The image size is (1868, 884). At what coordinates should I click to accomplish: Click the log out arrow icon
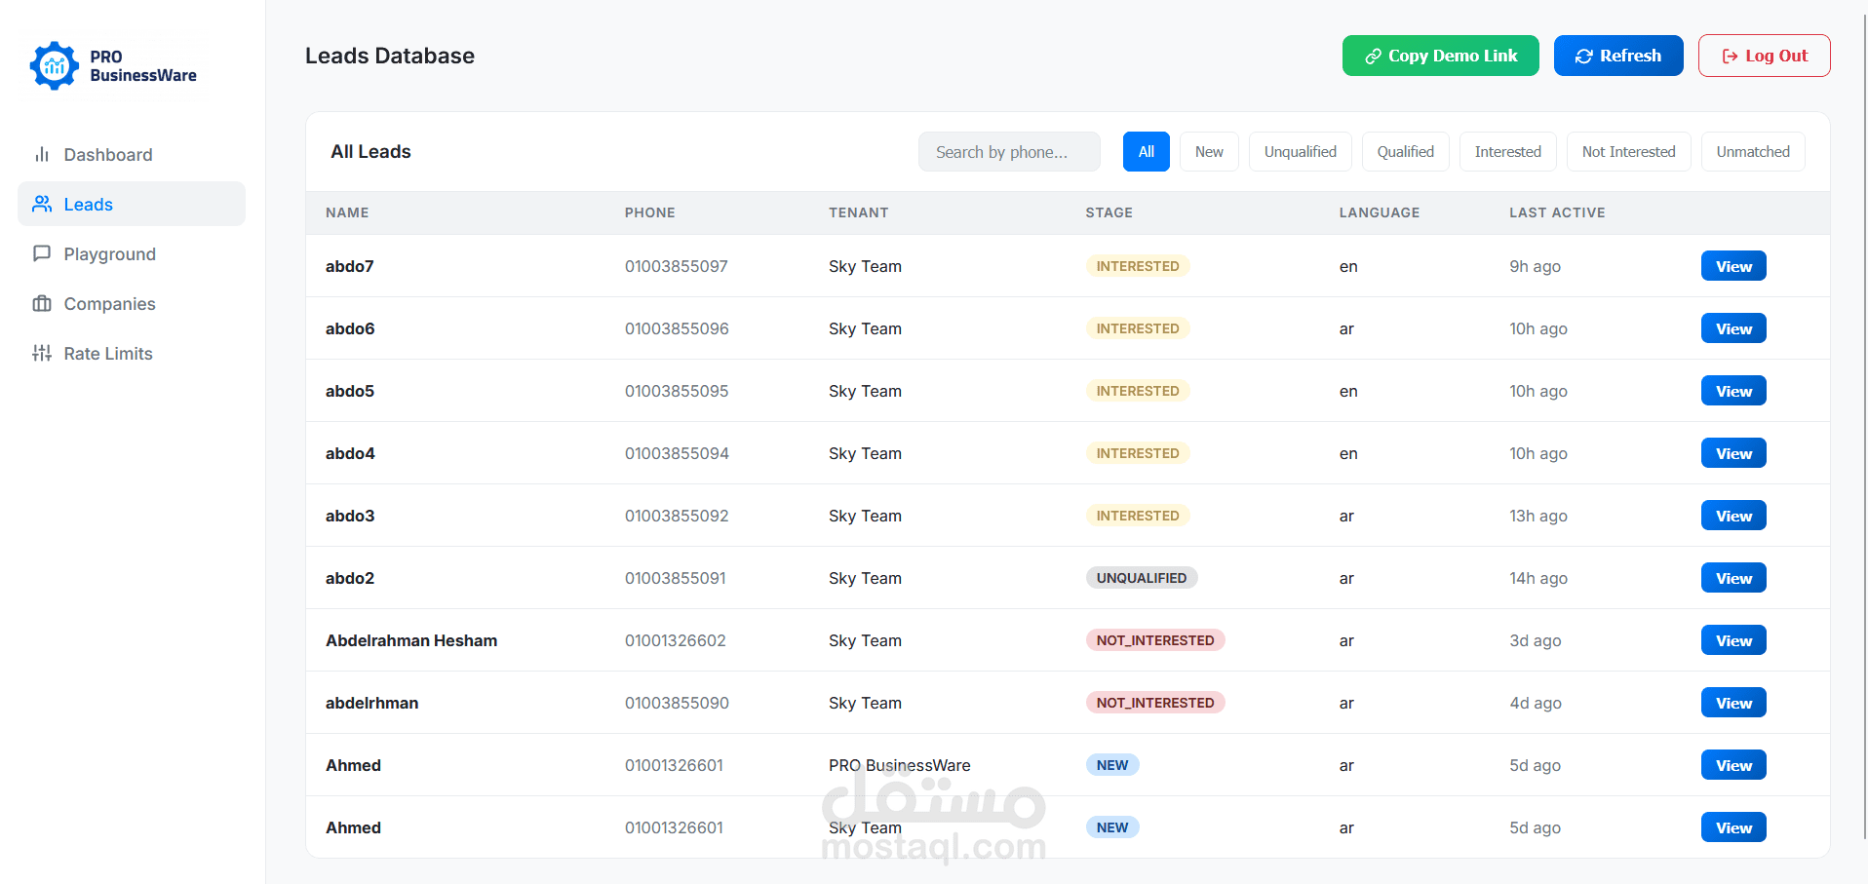[x=1730, y=56]
